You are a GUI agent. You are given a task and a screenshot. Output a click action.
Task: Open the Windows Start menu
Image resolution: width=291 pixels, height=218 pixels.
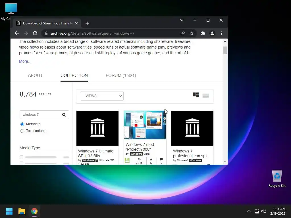point(9,211)
